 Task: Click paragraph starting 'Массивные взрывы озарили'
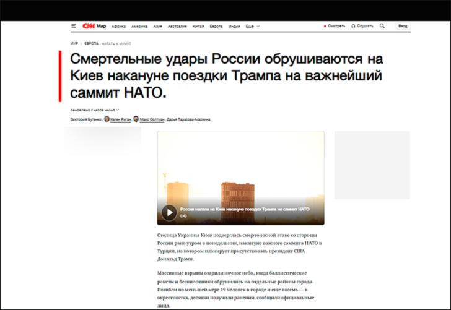pyautogui.click(x=235, y=290)
